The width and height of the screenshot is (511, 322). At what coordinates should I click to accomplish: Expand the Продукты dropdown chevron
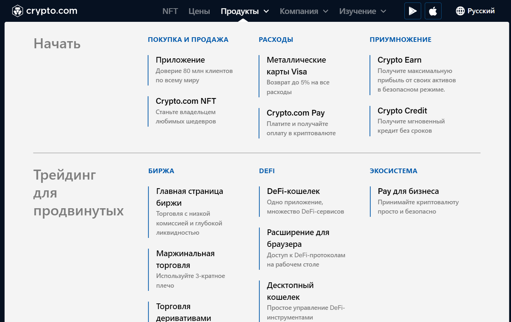coord(266,11)
